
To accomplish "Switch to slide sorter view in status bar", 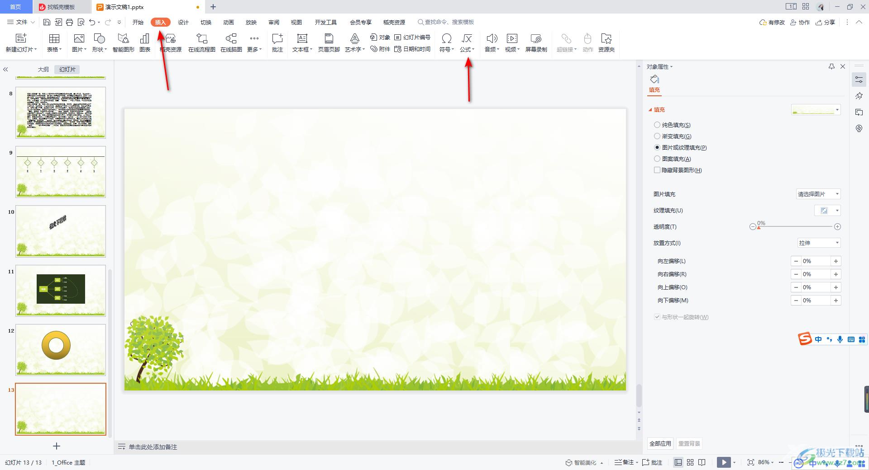I will [x=690, y=462].
